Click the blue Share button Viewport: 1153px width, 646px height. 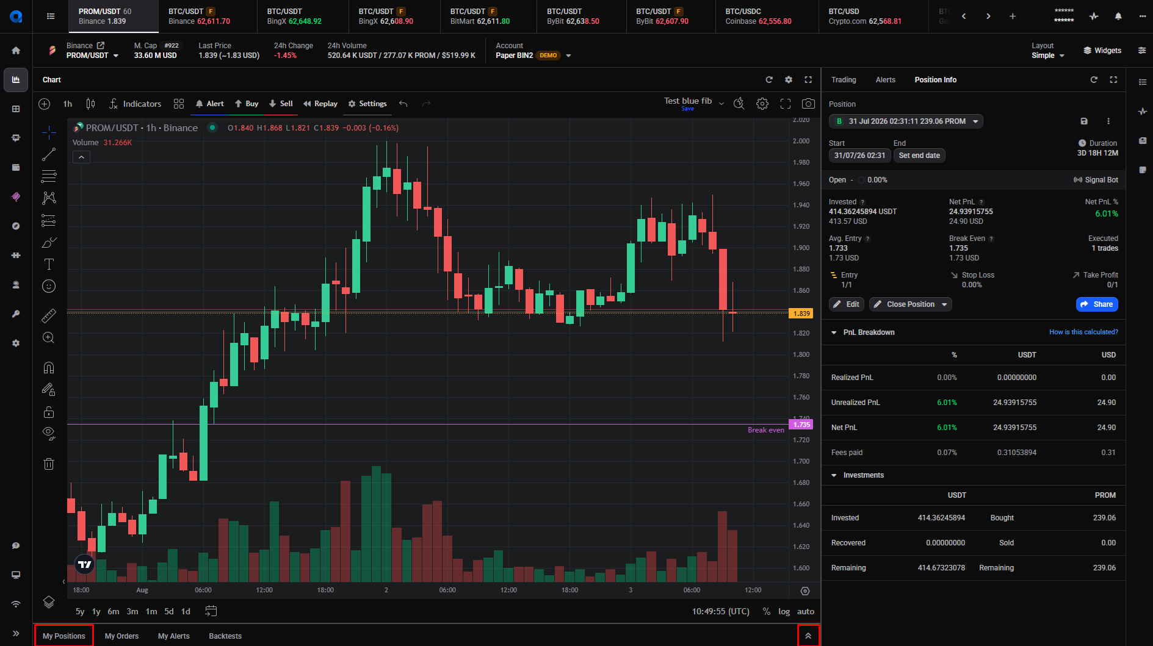tap(1097, 304)
